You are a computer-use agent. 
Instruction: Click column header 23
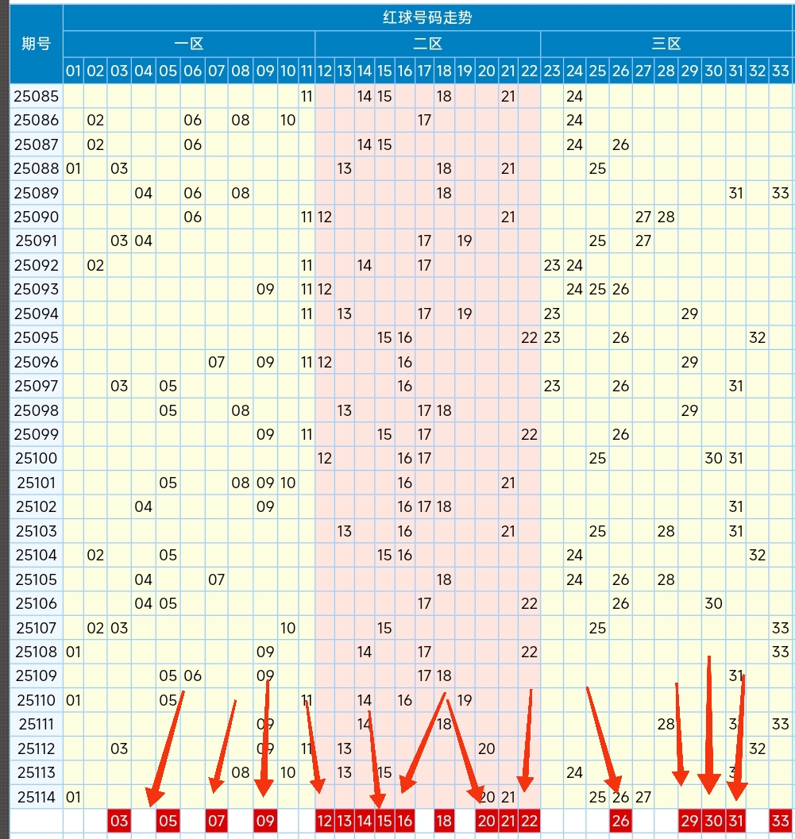552,71
